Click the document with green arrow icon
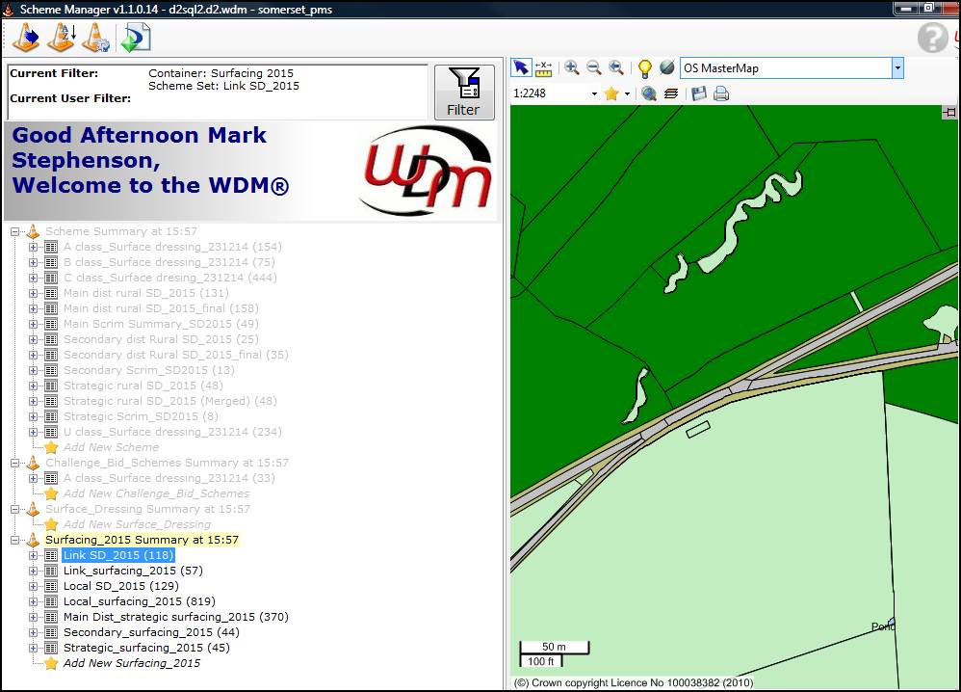 point(134,38)
